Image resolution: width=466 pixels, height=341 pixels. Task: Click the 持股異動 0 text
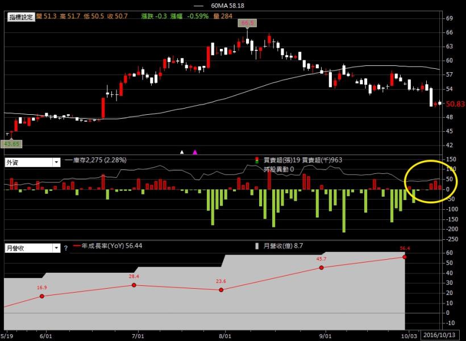click(x=279, y=169)
